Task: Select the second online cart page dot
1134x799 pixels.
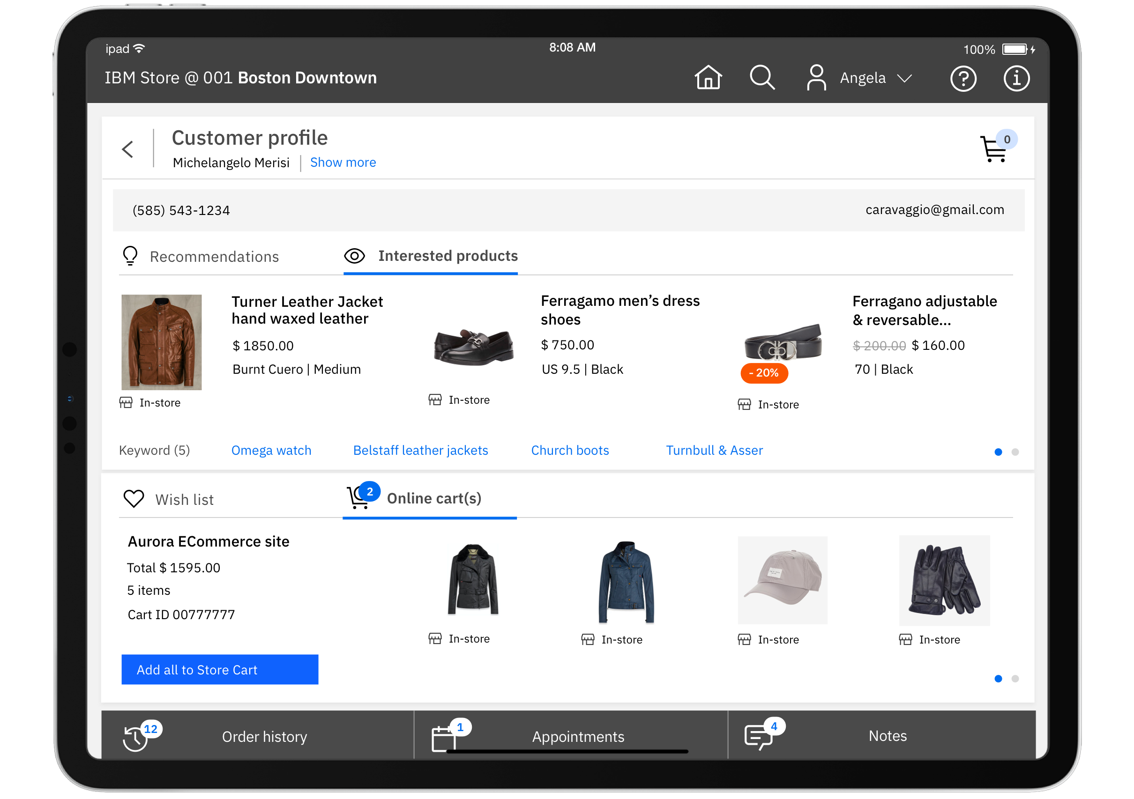Action: 1015,679
